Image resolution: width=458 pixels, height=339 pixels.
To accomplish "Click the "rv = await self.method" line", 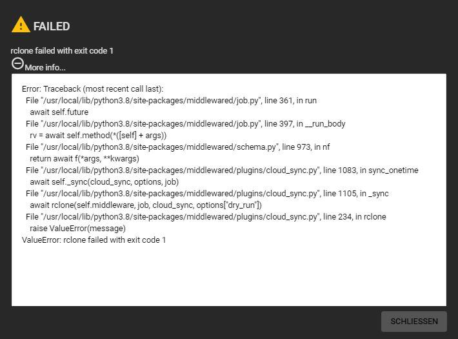I will coord(98,136).
